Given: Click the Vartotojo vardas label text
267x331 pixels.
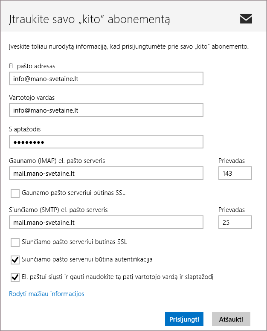Looking at the screenshot, I should (x=32, y=98).
